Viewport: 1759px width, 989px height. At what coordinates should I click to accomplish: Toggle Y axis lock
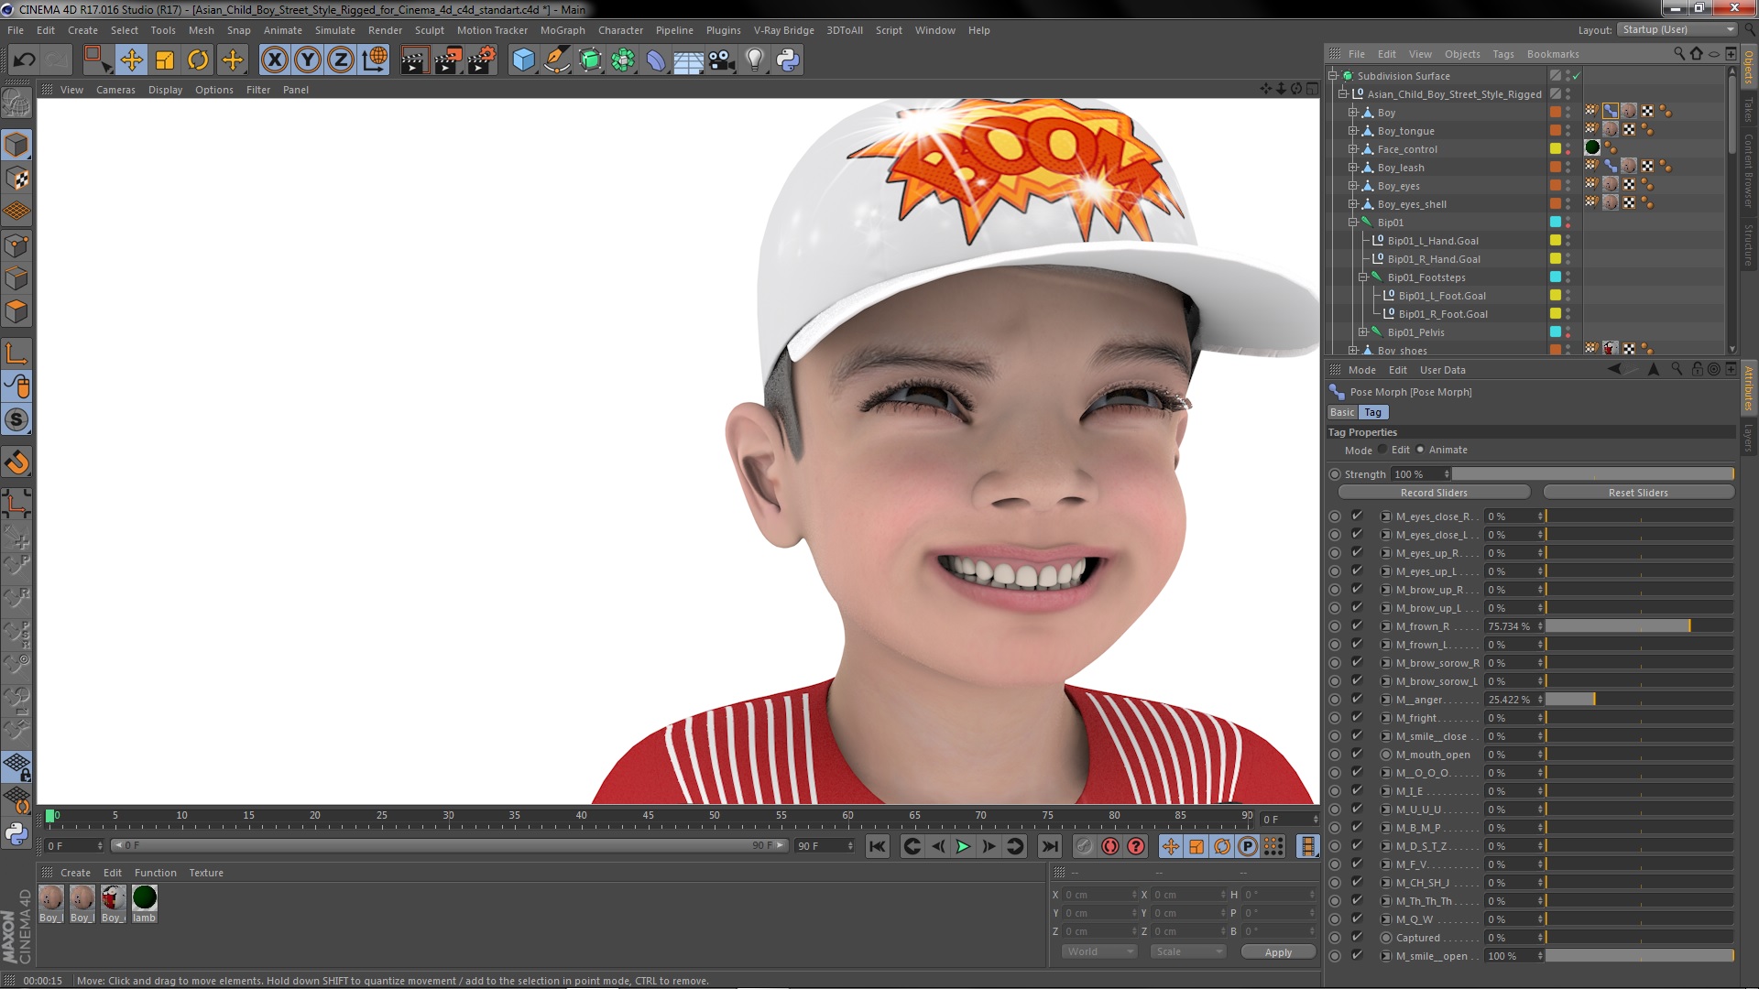[x=308, y=60]
